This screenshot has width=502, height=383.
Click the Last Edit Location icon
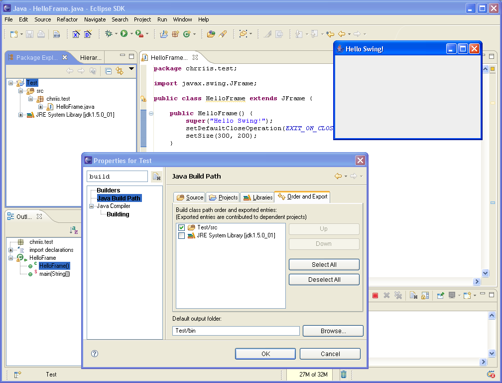point(330,34)
